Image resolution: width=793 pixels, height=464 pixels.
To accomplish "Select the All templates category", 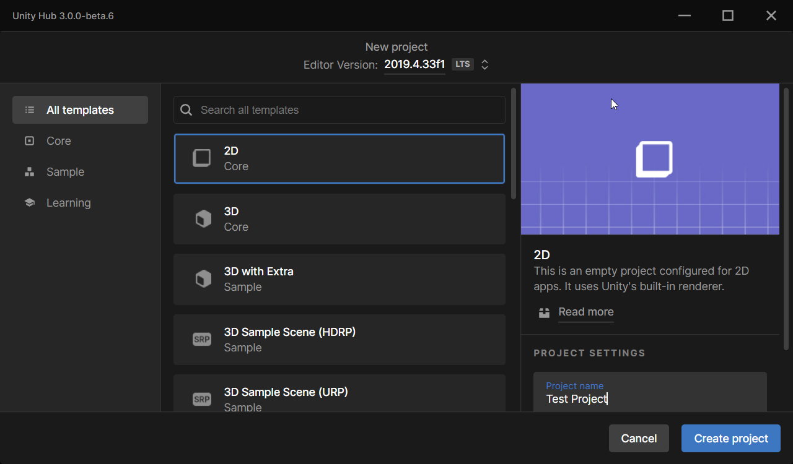I will point(80,110).
